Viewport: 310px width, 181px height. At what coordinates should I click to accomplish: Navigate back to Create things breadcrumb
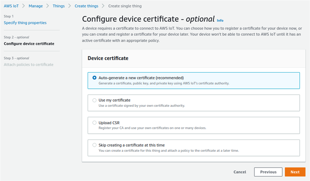coord(86,6)
